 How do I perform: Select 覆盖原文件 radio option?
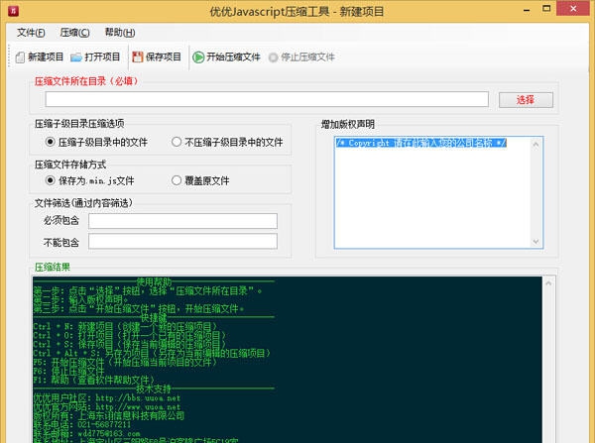(200, 180)
